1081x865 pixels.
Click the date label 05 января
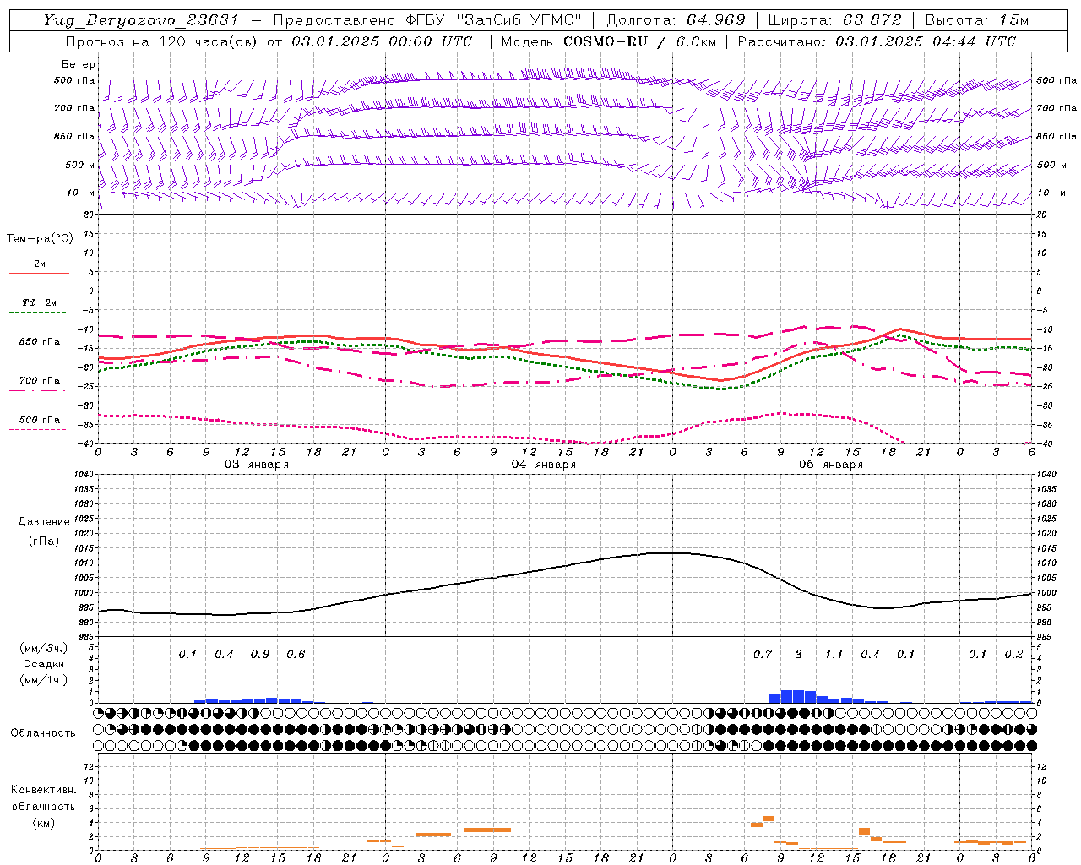pyautogui.click(x=831, y=465)
